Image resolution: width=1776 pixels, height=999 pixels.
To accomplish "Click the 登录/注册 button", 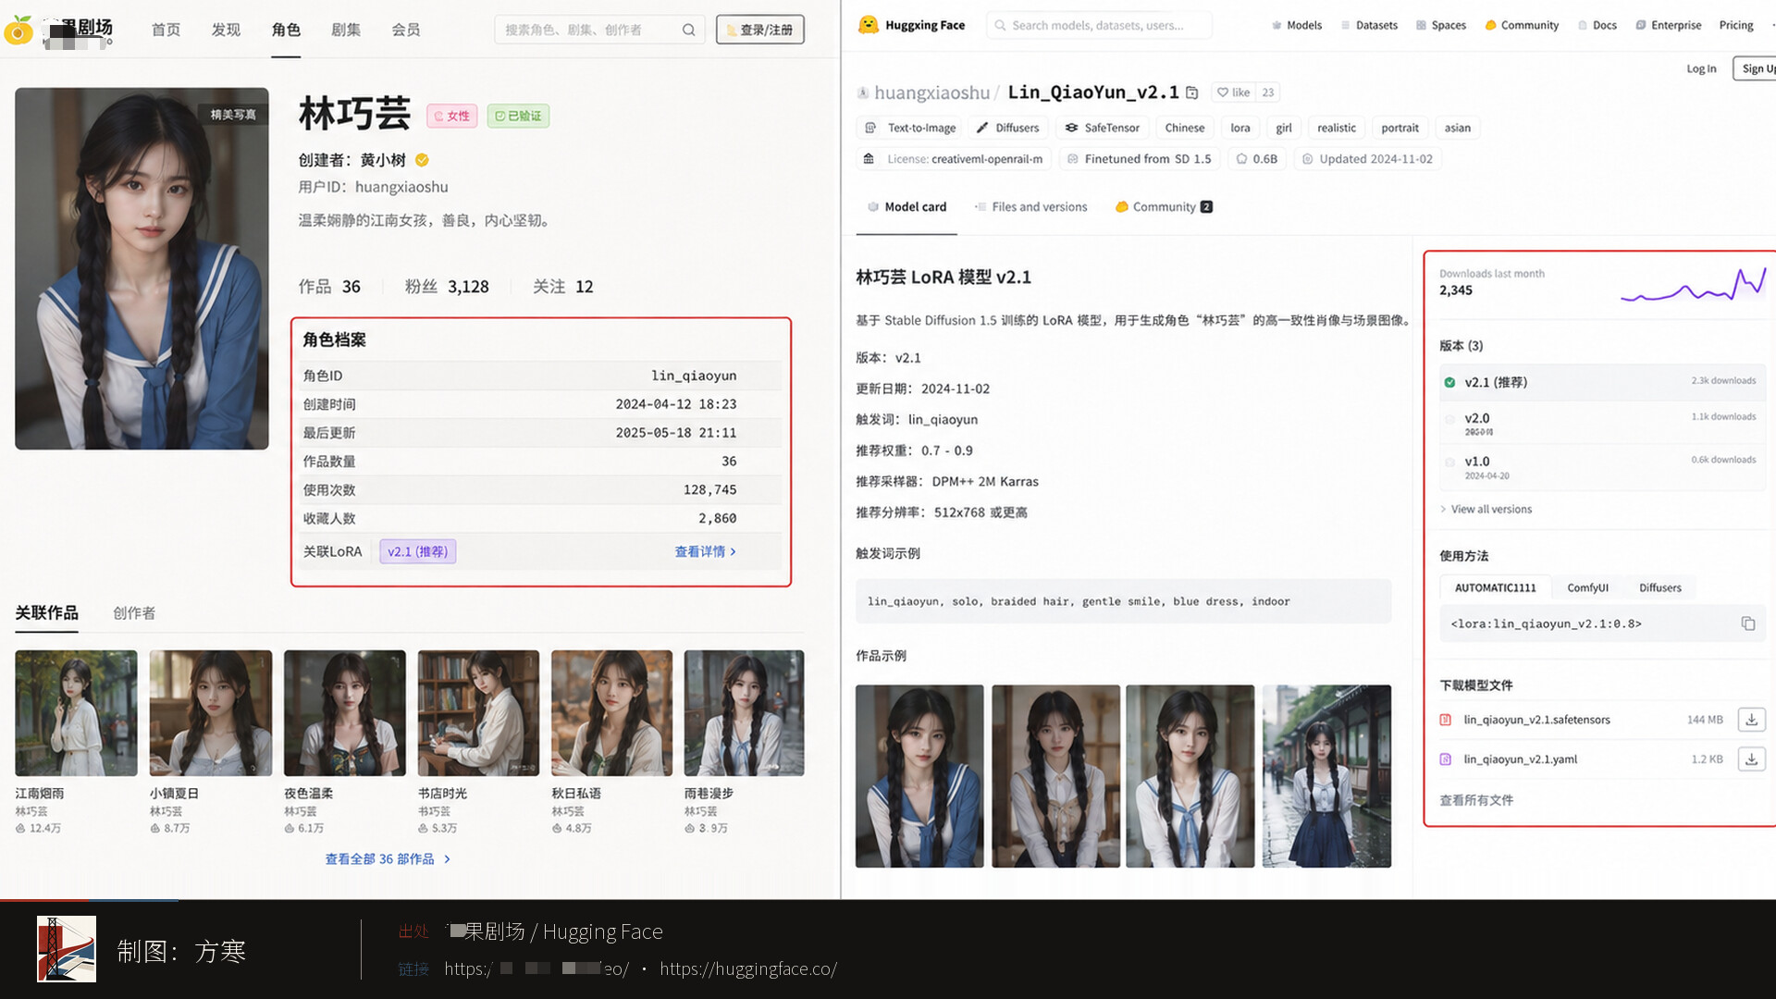I will 760,30.
